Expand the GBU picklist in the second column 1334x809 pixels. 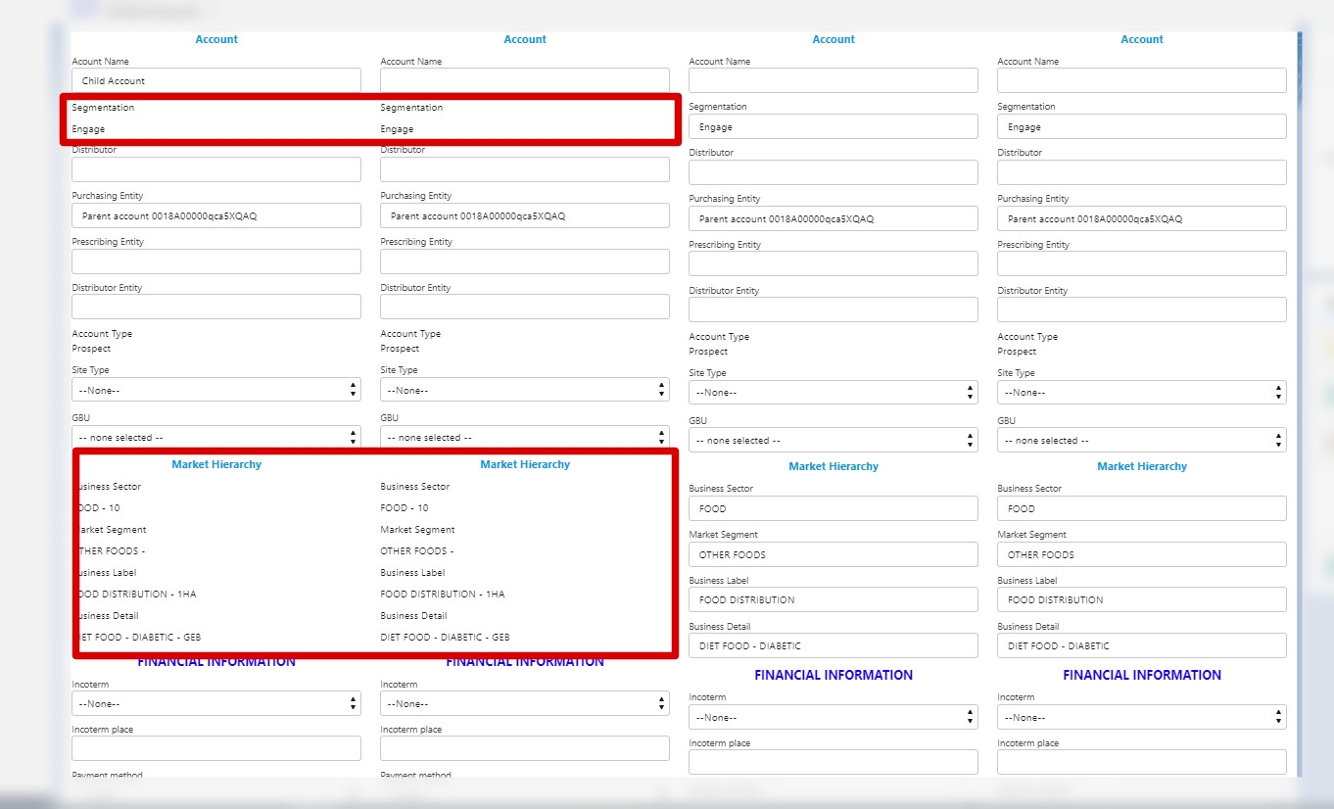[x=525, y=437]
